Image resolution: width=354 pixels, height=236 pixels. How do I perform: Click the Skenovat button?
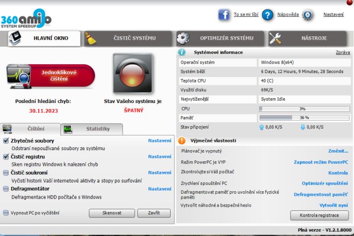pos(112,213)
